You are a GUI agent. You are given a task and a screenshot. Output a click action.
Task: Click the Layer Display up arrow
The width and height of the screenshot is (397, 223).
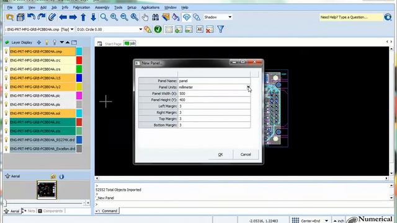point(68,43)
